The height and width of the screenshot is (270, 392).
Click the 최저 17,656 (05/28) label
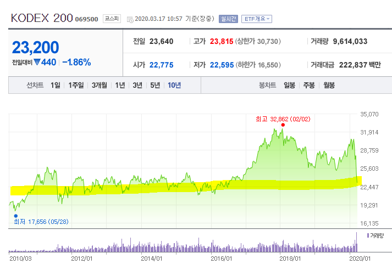coord(41,222)
